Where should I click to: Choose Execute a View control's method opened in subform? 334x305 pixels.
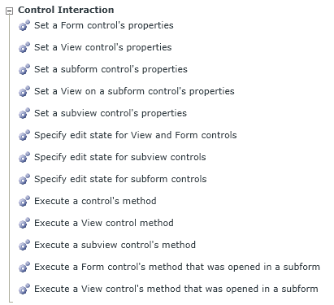click(176, 289)
